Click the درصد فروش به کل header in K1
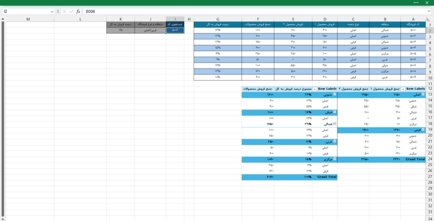 tap(120, 24)
